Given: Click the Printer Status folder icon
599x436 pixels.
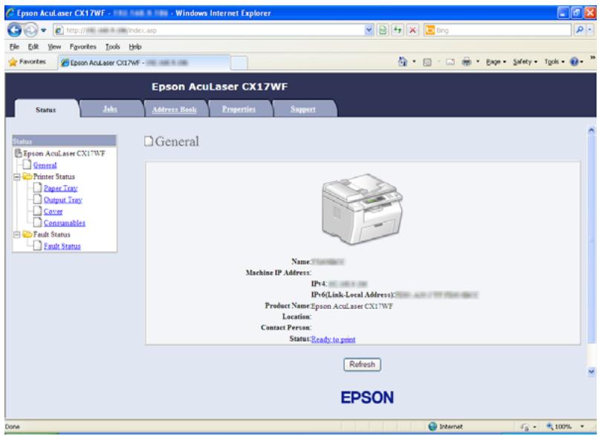Looking at the screenshot, I should [27, 176].
